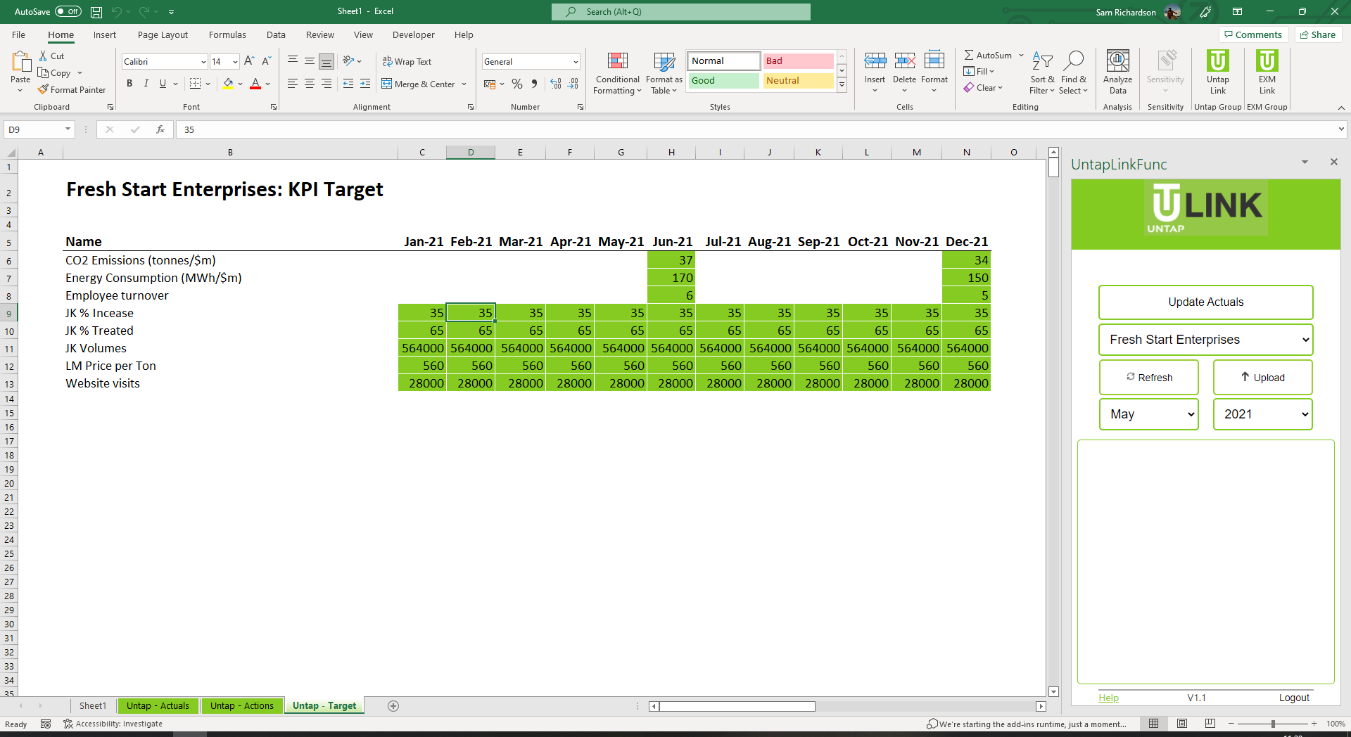This screenshot has width=1351, height=737.
Task: Click the Comments button
Action: coord(1253,34)
